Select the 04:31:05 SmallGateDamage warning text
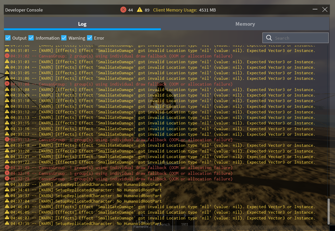The width and height of the screenshot is (335, 231). (x=163, y=73)
